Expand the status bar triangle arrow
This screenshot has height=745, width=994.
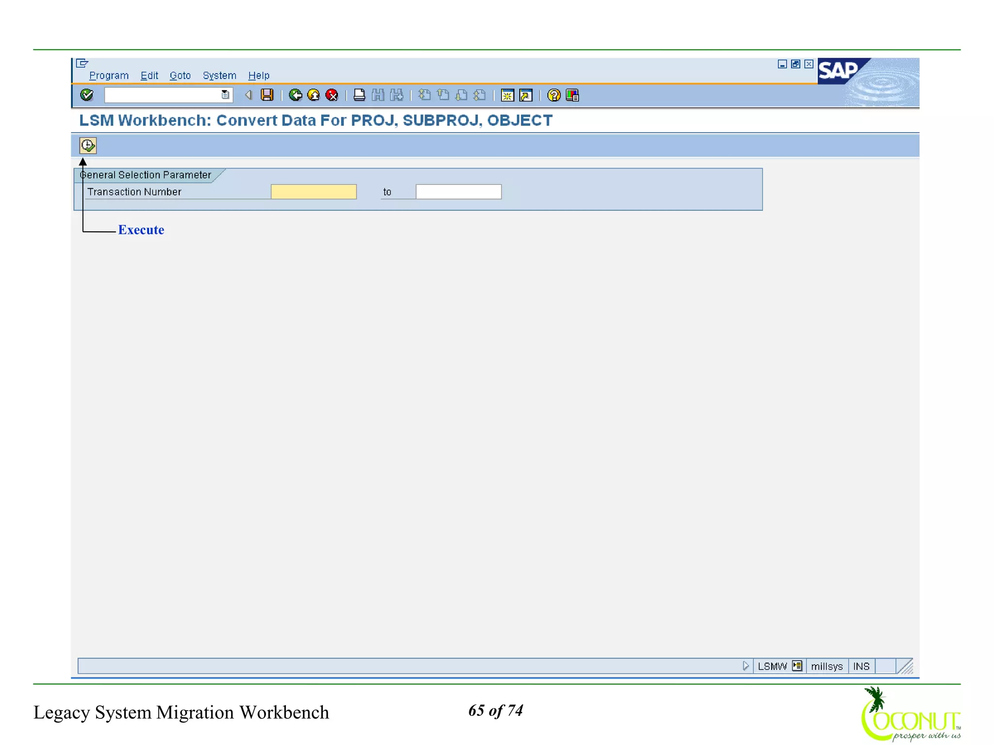746,666
